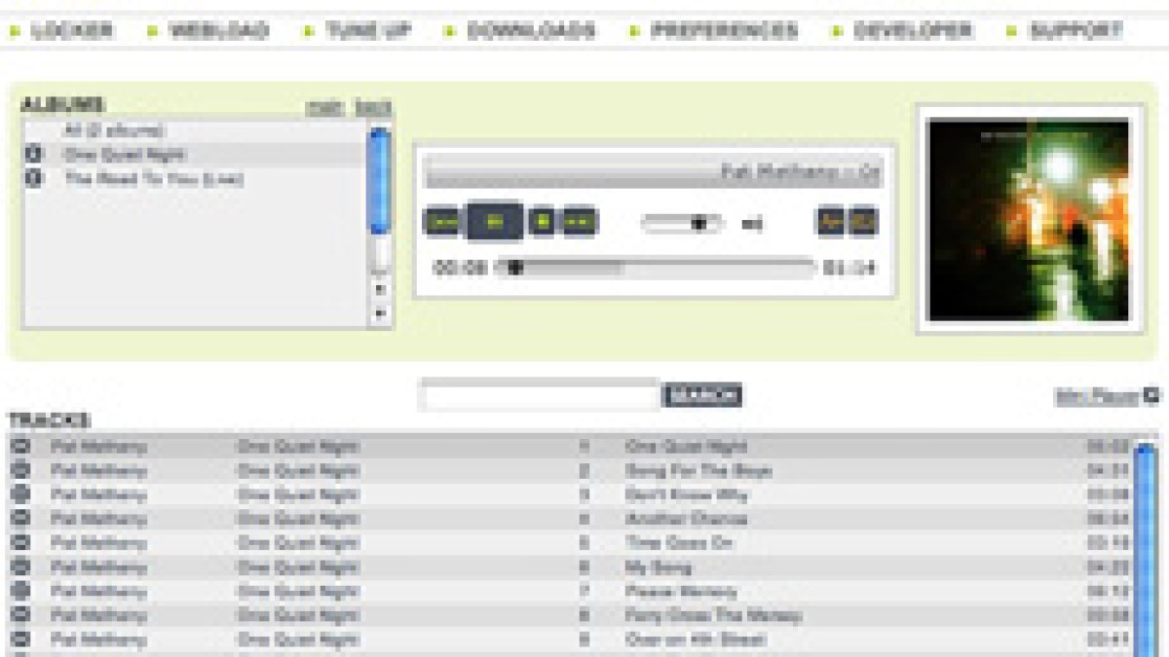Open the Developer section

pos(912,30)
